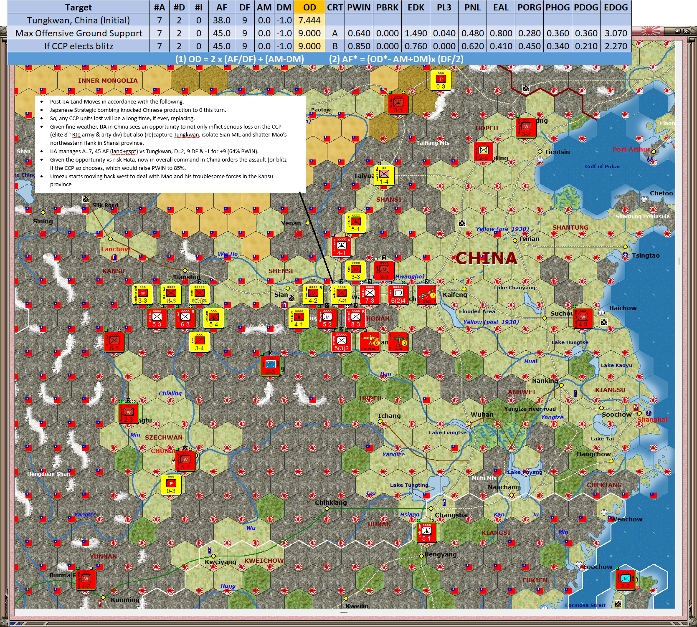This screenshot has height=627, width=697.
Task: Select the yellow 3-4 cavalry corps
Action: tap(199, 342)
